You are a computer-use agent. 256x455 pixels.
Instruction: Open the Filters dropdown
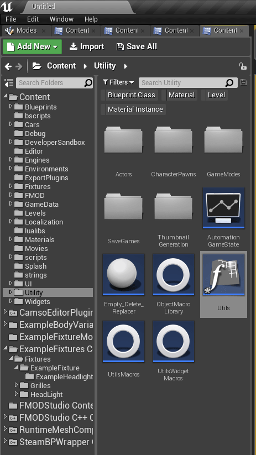click(x=118, y=82)
